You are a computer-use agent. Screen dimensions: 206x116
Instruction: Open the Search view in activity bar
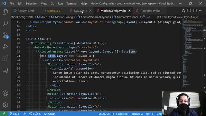click(5, 24)
